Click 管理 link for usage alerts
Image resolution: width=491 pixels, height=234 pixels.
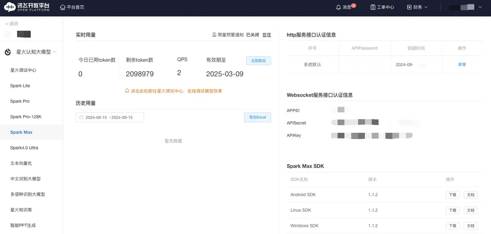pos(266,35)
